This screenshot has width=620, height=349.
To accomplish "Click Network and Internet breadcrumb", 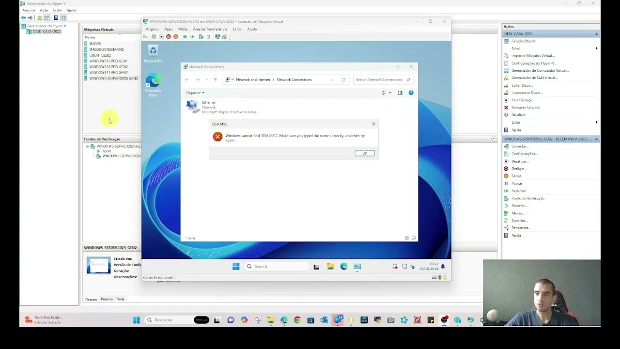I will 253,79.
